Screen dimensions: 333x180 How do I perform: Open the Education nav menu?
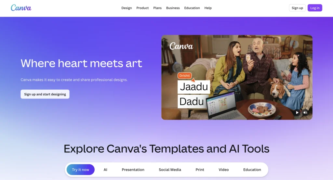tap(192, 8)
